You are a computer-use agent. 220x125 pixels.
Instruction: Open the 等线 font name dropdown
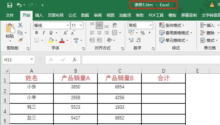point(68,26)
